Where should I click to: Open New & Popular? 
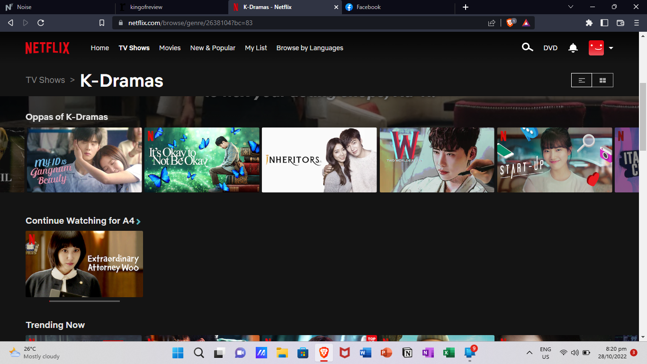(213, 48)
